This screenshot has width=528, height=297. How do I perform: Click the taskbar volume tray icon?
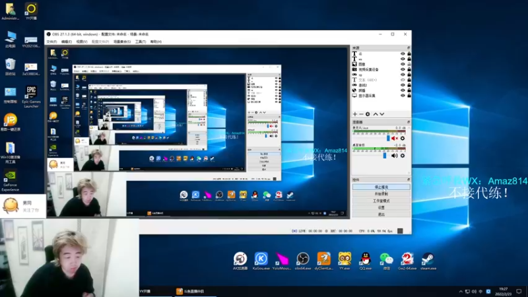coord(474,291)
